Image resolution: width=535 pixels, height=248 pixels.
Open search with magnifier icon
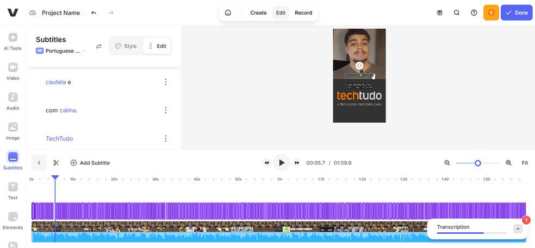(457, 12)
